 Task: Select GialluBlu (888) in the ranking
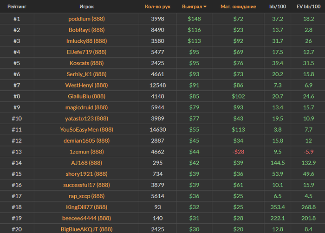pos(87,96)
